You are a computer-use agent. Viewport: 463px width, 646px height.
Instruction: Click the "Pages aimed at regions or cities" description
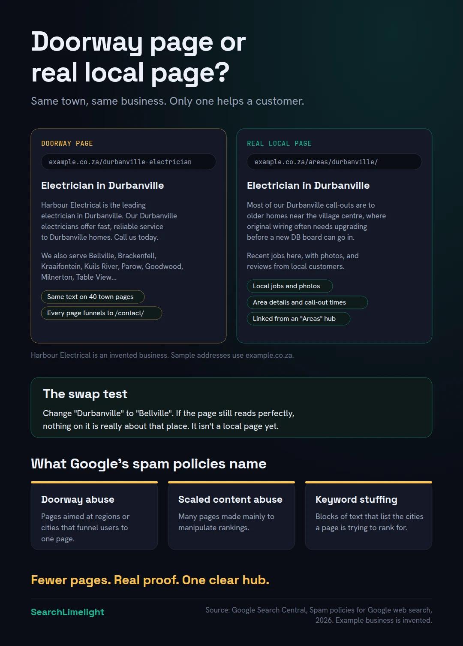[85, 528]
